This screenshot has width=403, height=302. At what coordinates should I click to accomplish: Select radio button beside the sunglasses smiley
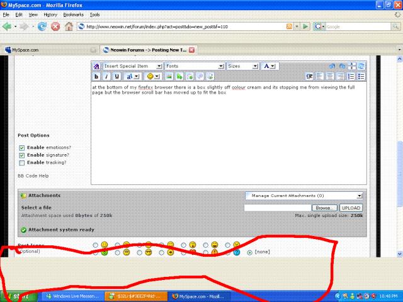click(139, 253)
